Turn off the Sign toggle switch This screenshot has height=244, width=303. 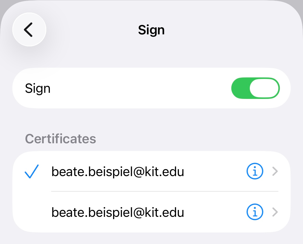pos(255,88)
